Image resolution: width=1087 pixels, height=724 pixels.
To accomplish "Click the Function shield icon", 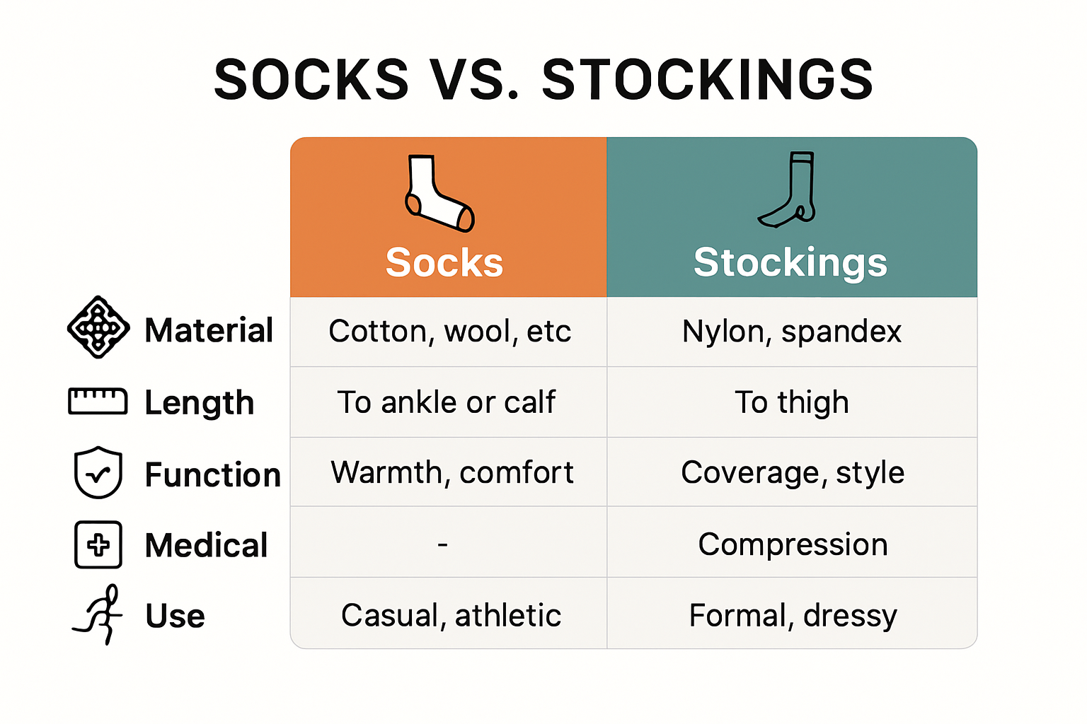I will [x=98, y=472].
